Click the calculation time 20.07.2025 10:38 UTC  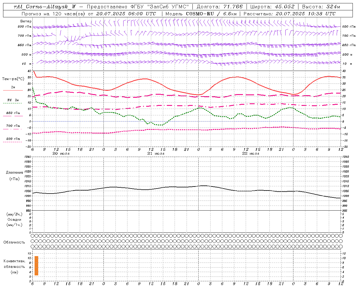tap(306, 14)
